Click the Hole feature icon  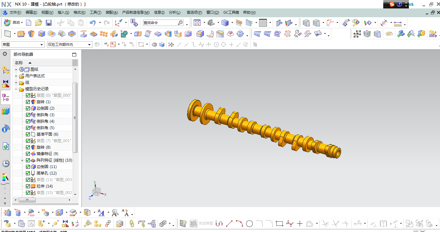pos(42,34)
